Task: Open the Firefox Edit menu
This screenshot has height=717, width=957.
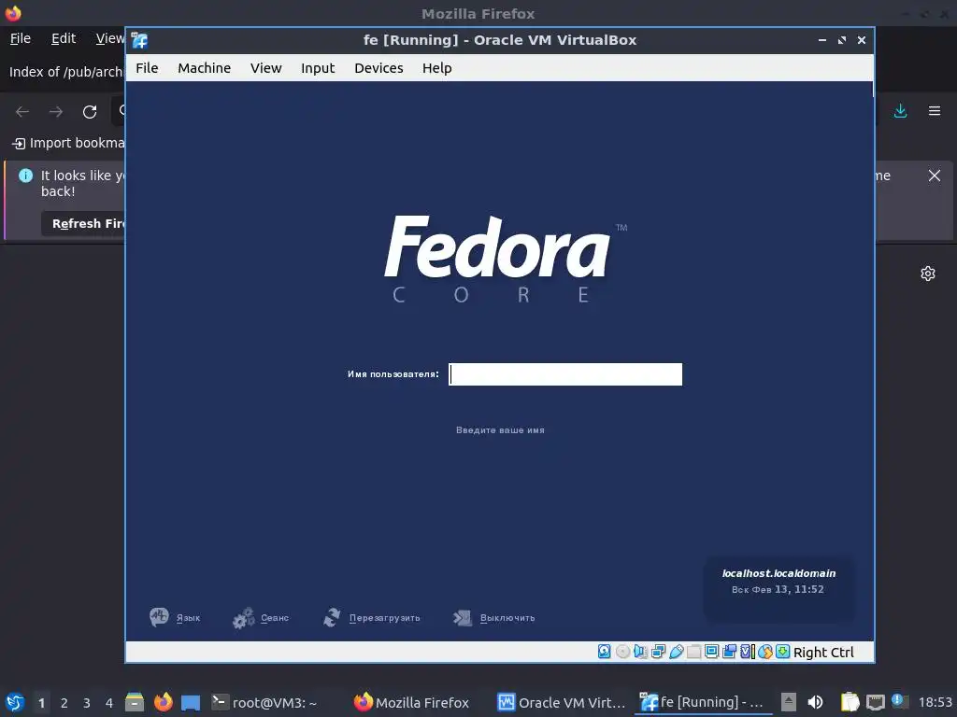Action: [x=64, y=38]
